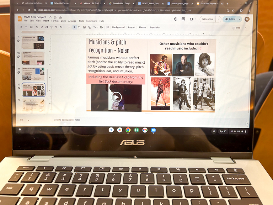The height and width of the screenshot is (205, 273).
Task: Collapse the filmstrip panel arrow
Action: [x=29, y=120]
